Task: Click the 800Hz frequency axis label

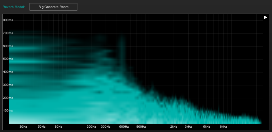Action: (141, 127)
